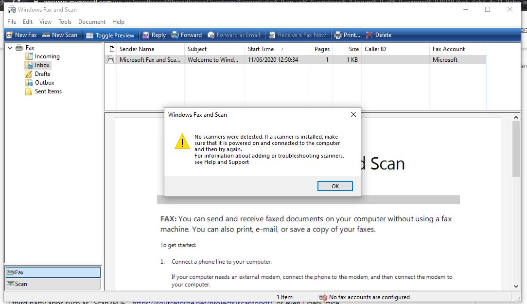Click 'No fax accounts are configured' status

coord(369,297)
